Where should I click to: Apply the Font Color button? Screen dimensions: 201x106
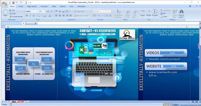(50, 16)
